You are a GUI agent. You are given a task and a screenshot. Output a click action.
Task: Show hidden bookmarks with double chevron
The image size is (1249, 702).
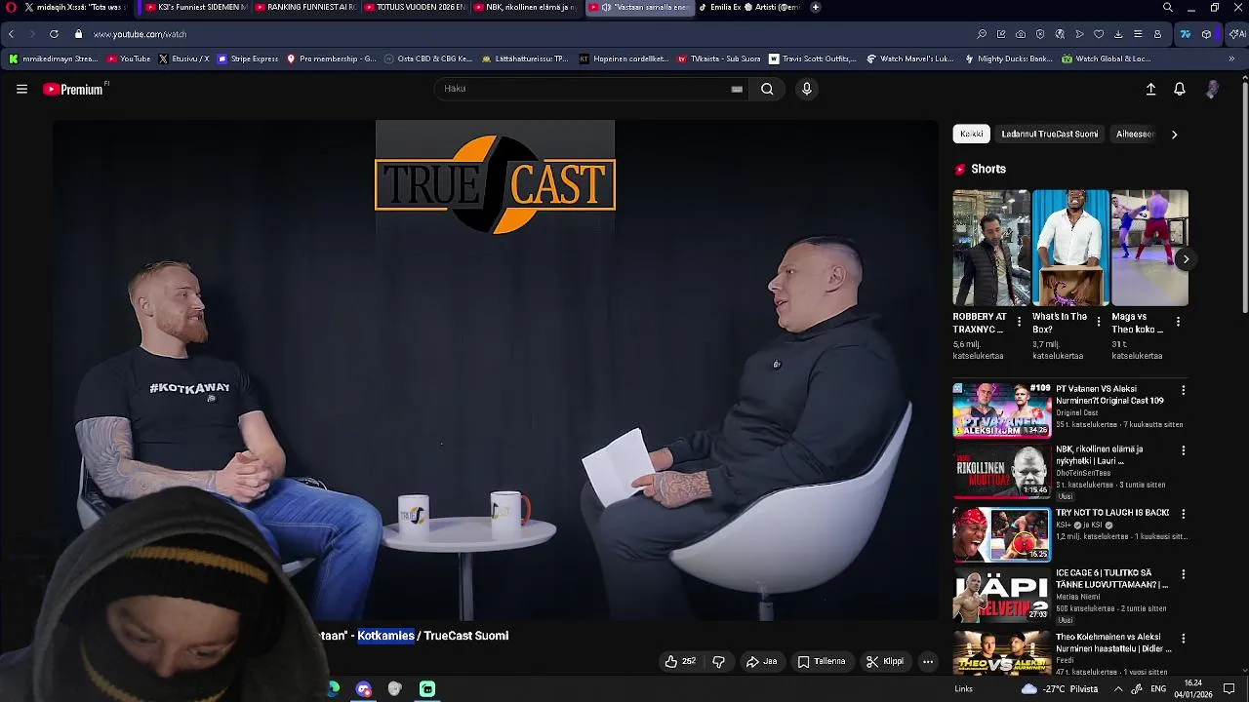point(1231,58)
